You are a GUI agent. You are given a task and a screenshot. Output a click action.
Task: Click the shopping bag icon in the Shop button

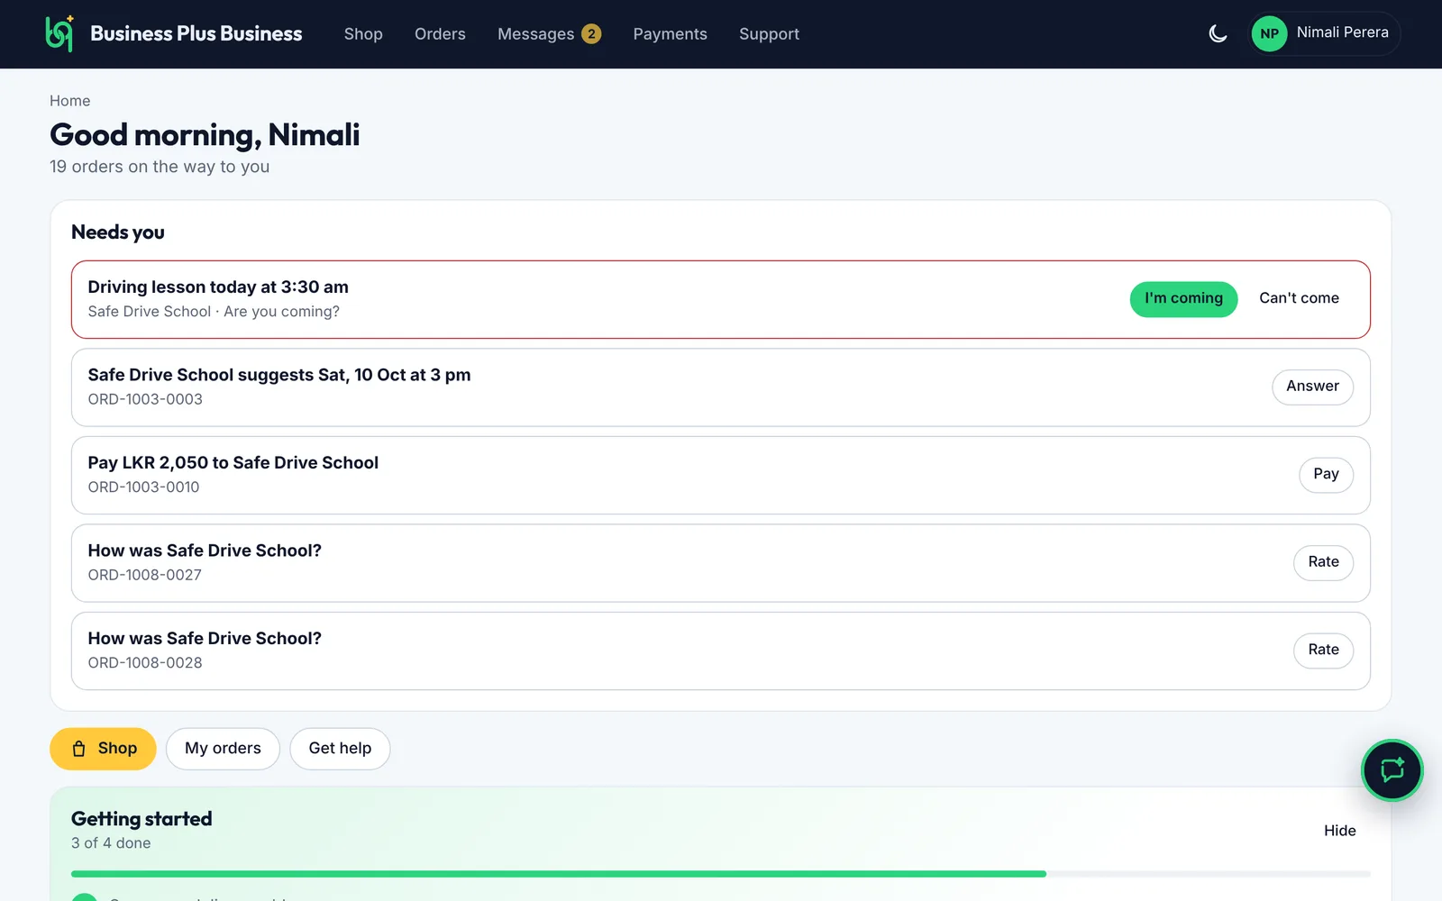coord(79,749)
